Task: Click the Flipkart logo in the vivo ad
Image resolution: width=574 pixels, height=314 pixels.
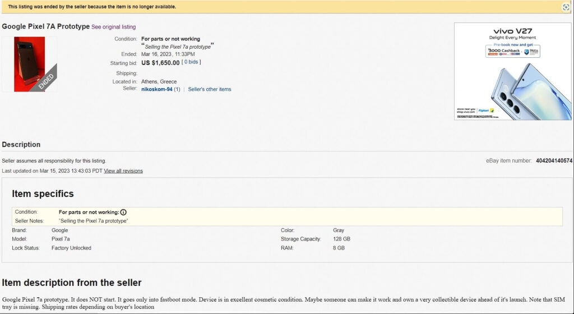Action: [486, 110]
